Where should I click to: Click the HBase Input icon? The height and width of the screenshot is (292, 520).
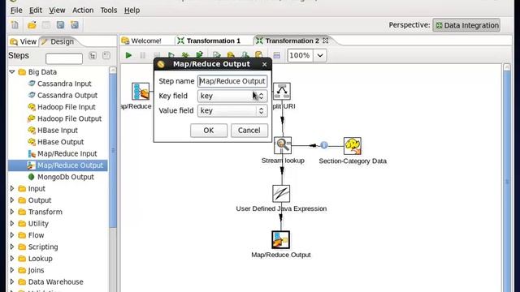[x=32, y=130]
